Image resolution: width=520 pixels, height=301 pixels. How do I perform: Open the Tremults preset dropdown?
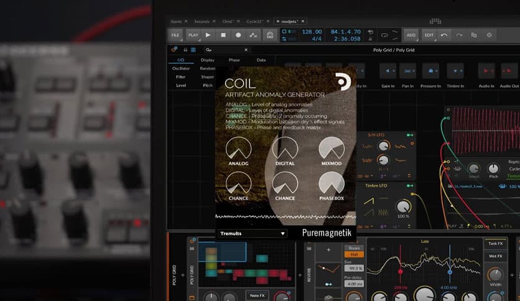click(253, 234)
